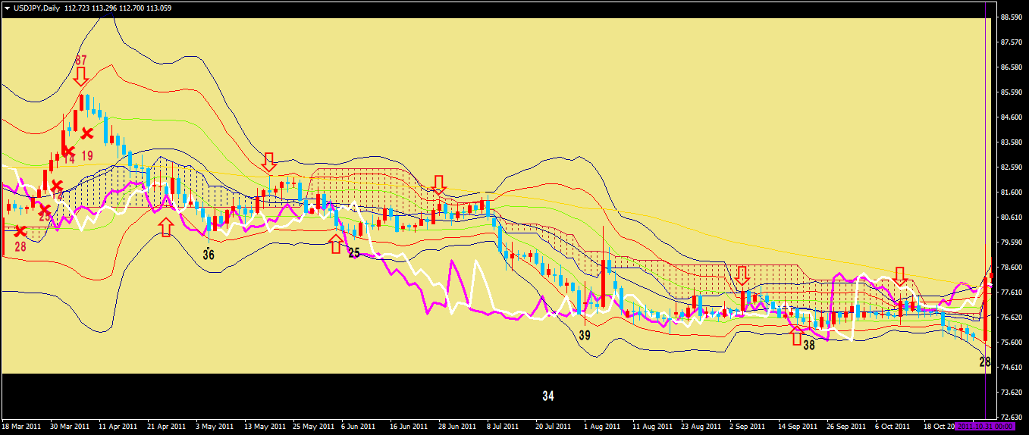Click the 88.590 price scale label

click(x=1011, y=17)
